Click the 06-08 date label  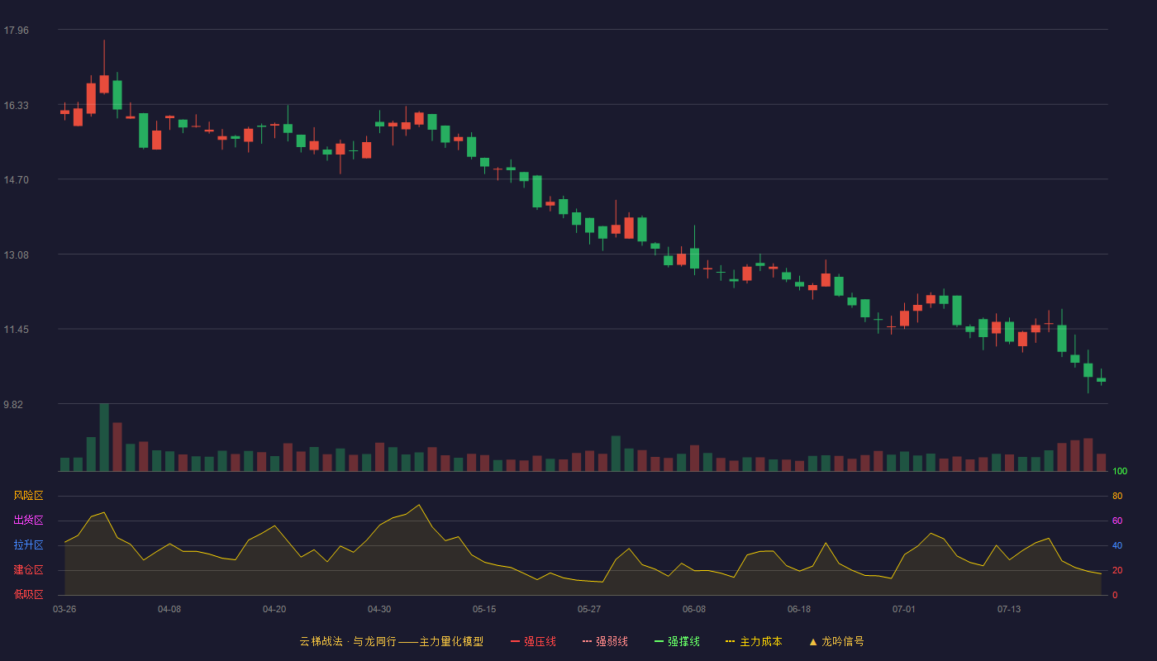pos(694,609)
